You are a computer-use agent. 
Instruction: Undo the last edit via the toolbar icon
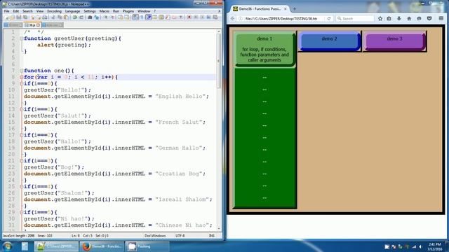coord(74,17)
